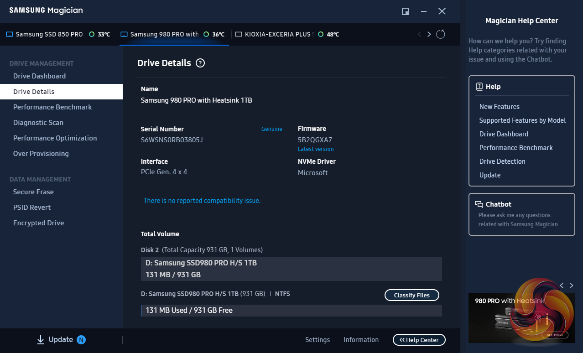Click the serial number S6WSNS0RB03805J
The width and height of the screenshot is (583, 353).
(x=172, y=140)
